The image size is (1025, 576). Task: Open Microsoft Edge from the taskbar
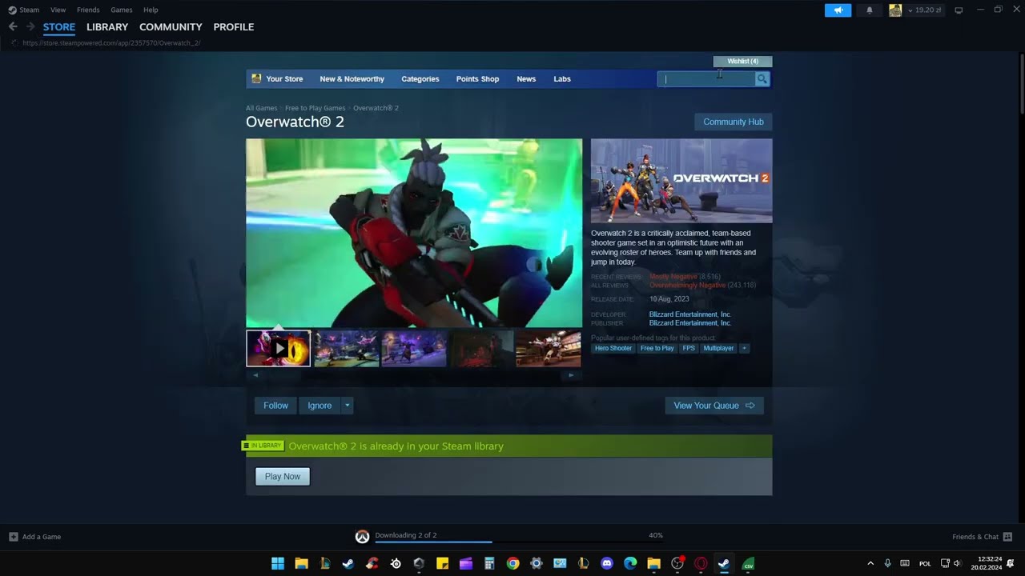pyautogui.click(x=630, y=563)
